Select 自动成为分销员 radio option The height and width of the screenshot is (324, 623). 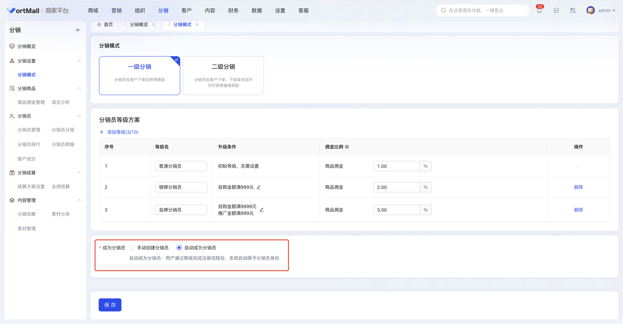179,248
